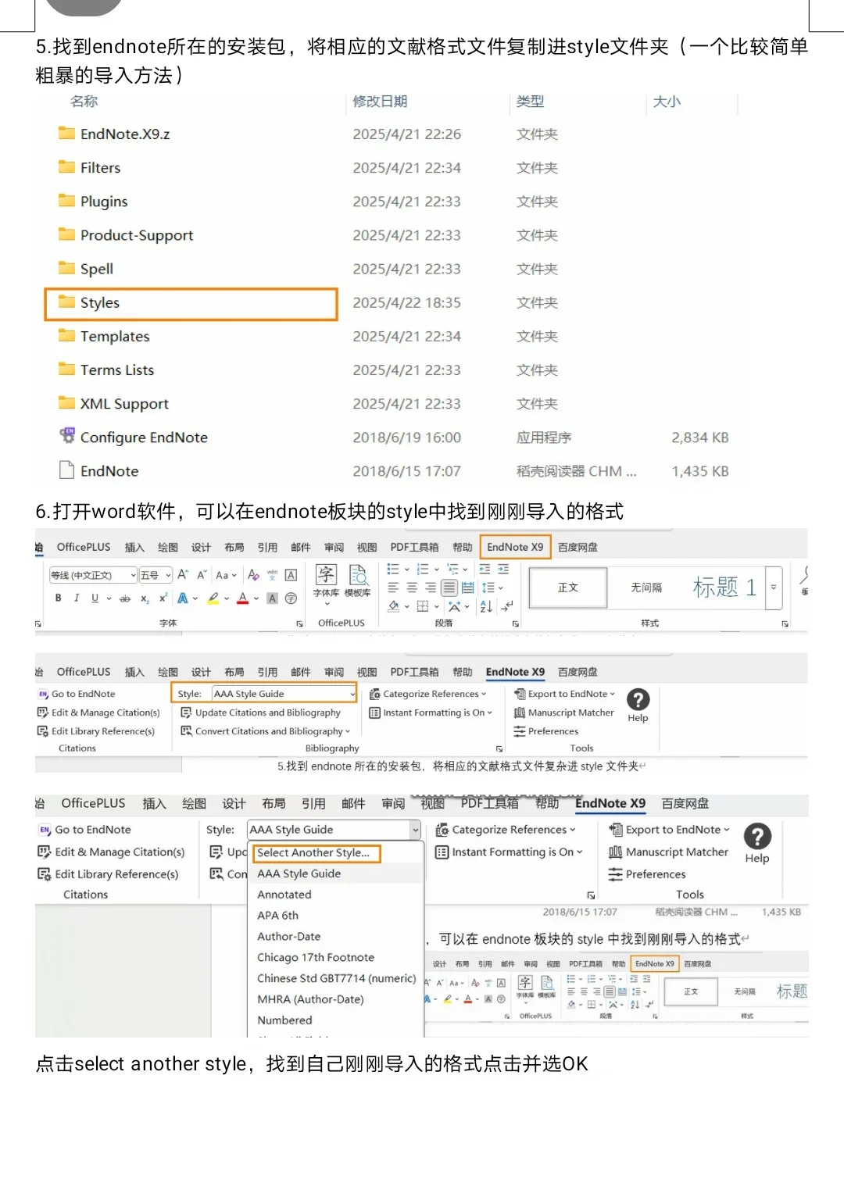Click Go to EndNote in the middle ribbon
The width and height of the screenshot is (844, 1186).
[x=77, y=694]
